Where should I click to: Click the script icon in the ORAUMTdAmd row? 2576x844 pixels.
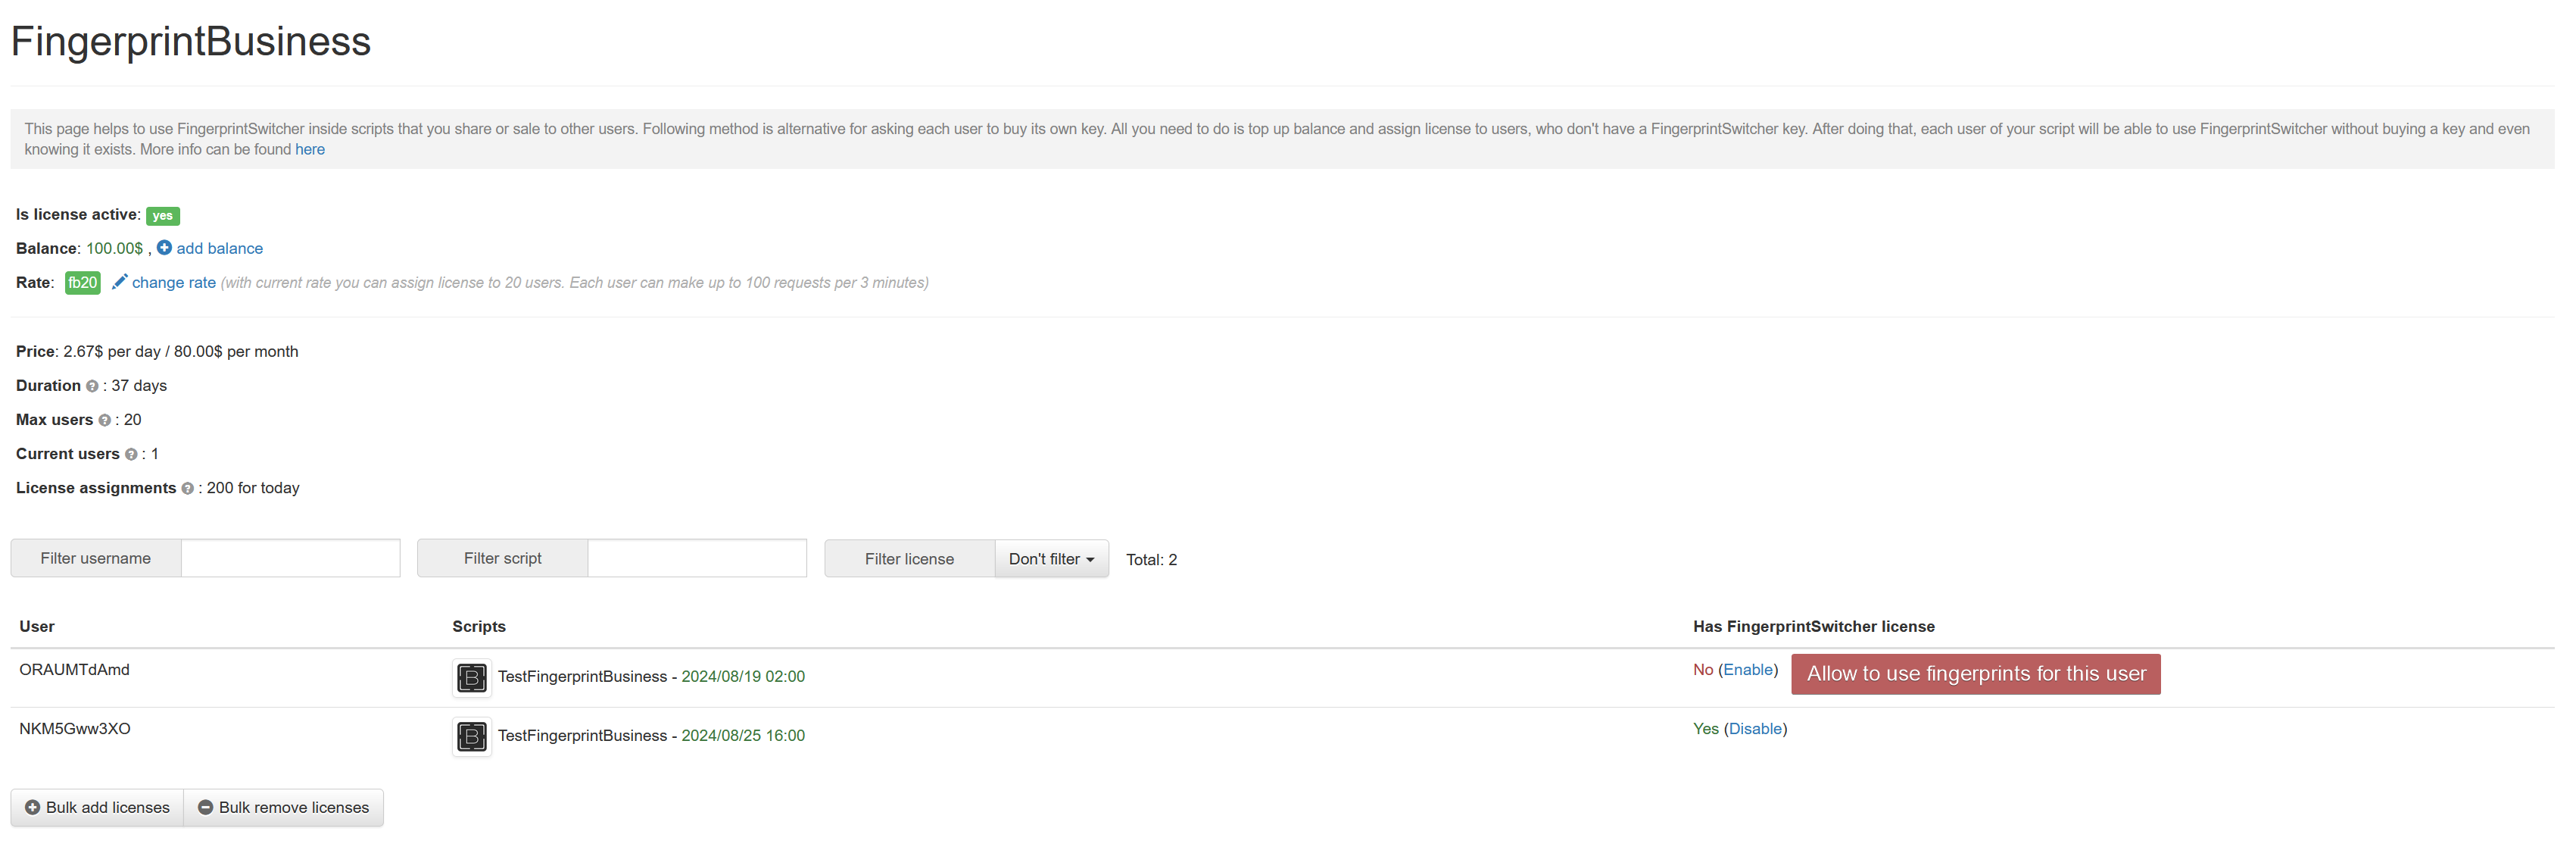click(x=471, y=677)
